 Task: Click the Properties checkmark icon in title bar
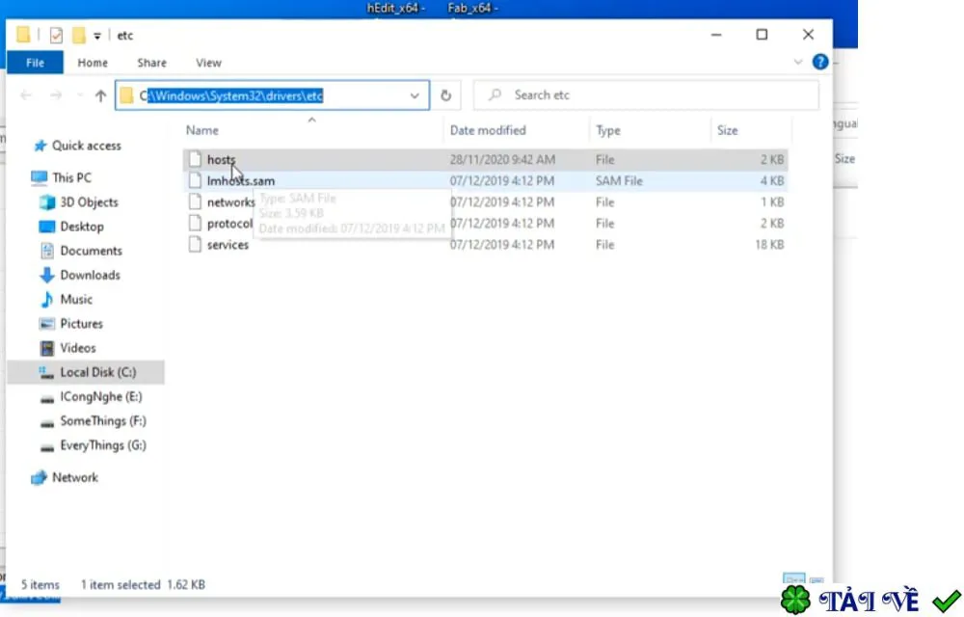pos(56,35)
